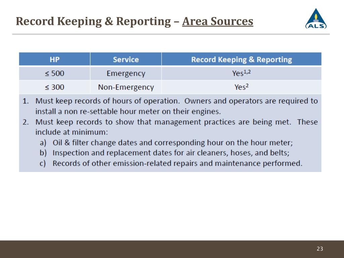Click the slide page number '23'
The height and width of the screenshot is (258, 344).
click(x=320, y=249)
